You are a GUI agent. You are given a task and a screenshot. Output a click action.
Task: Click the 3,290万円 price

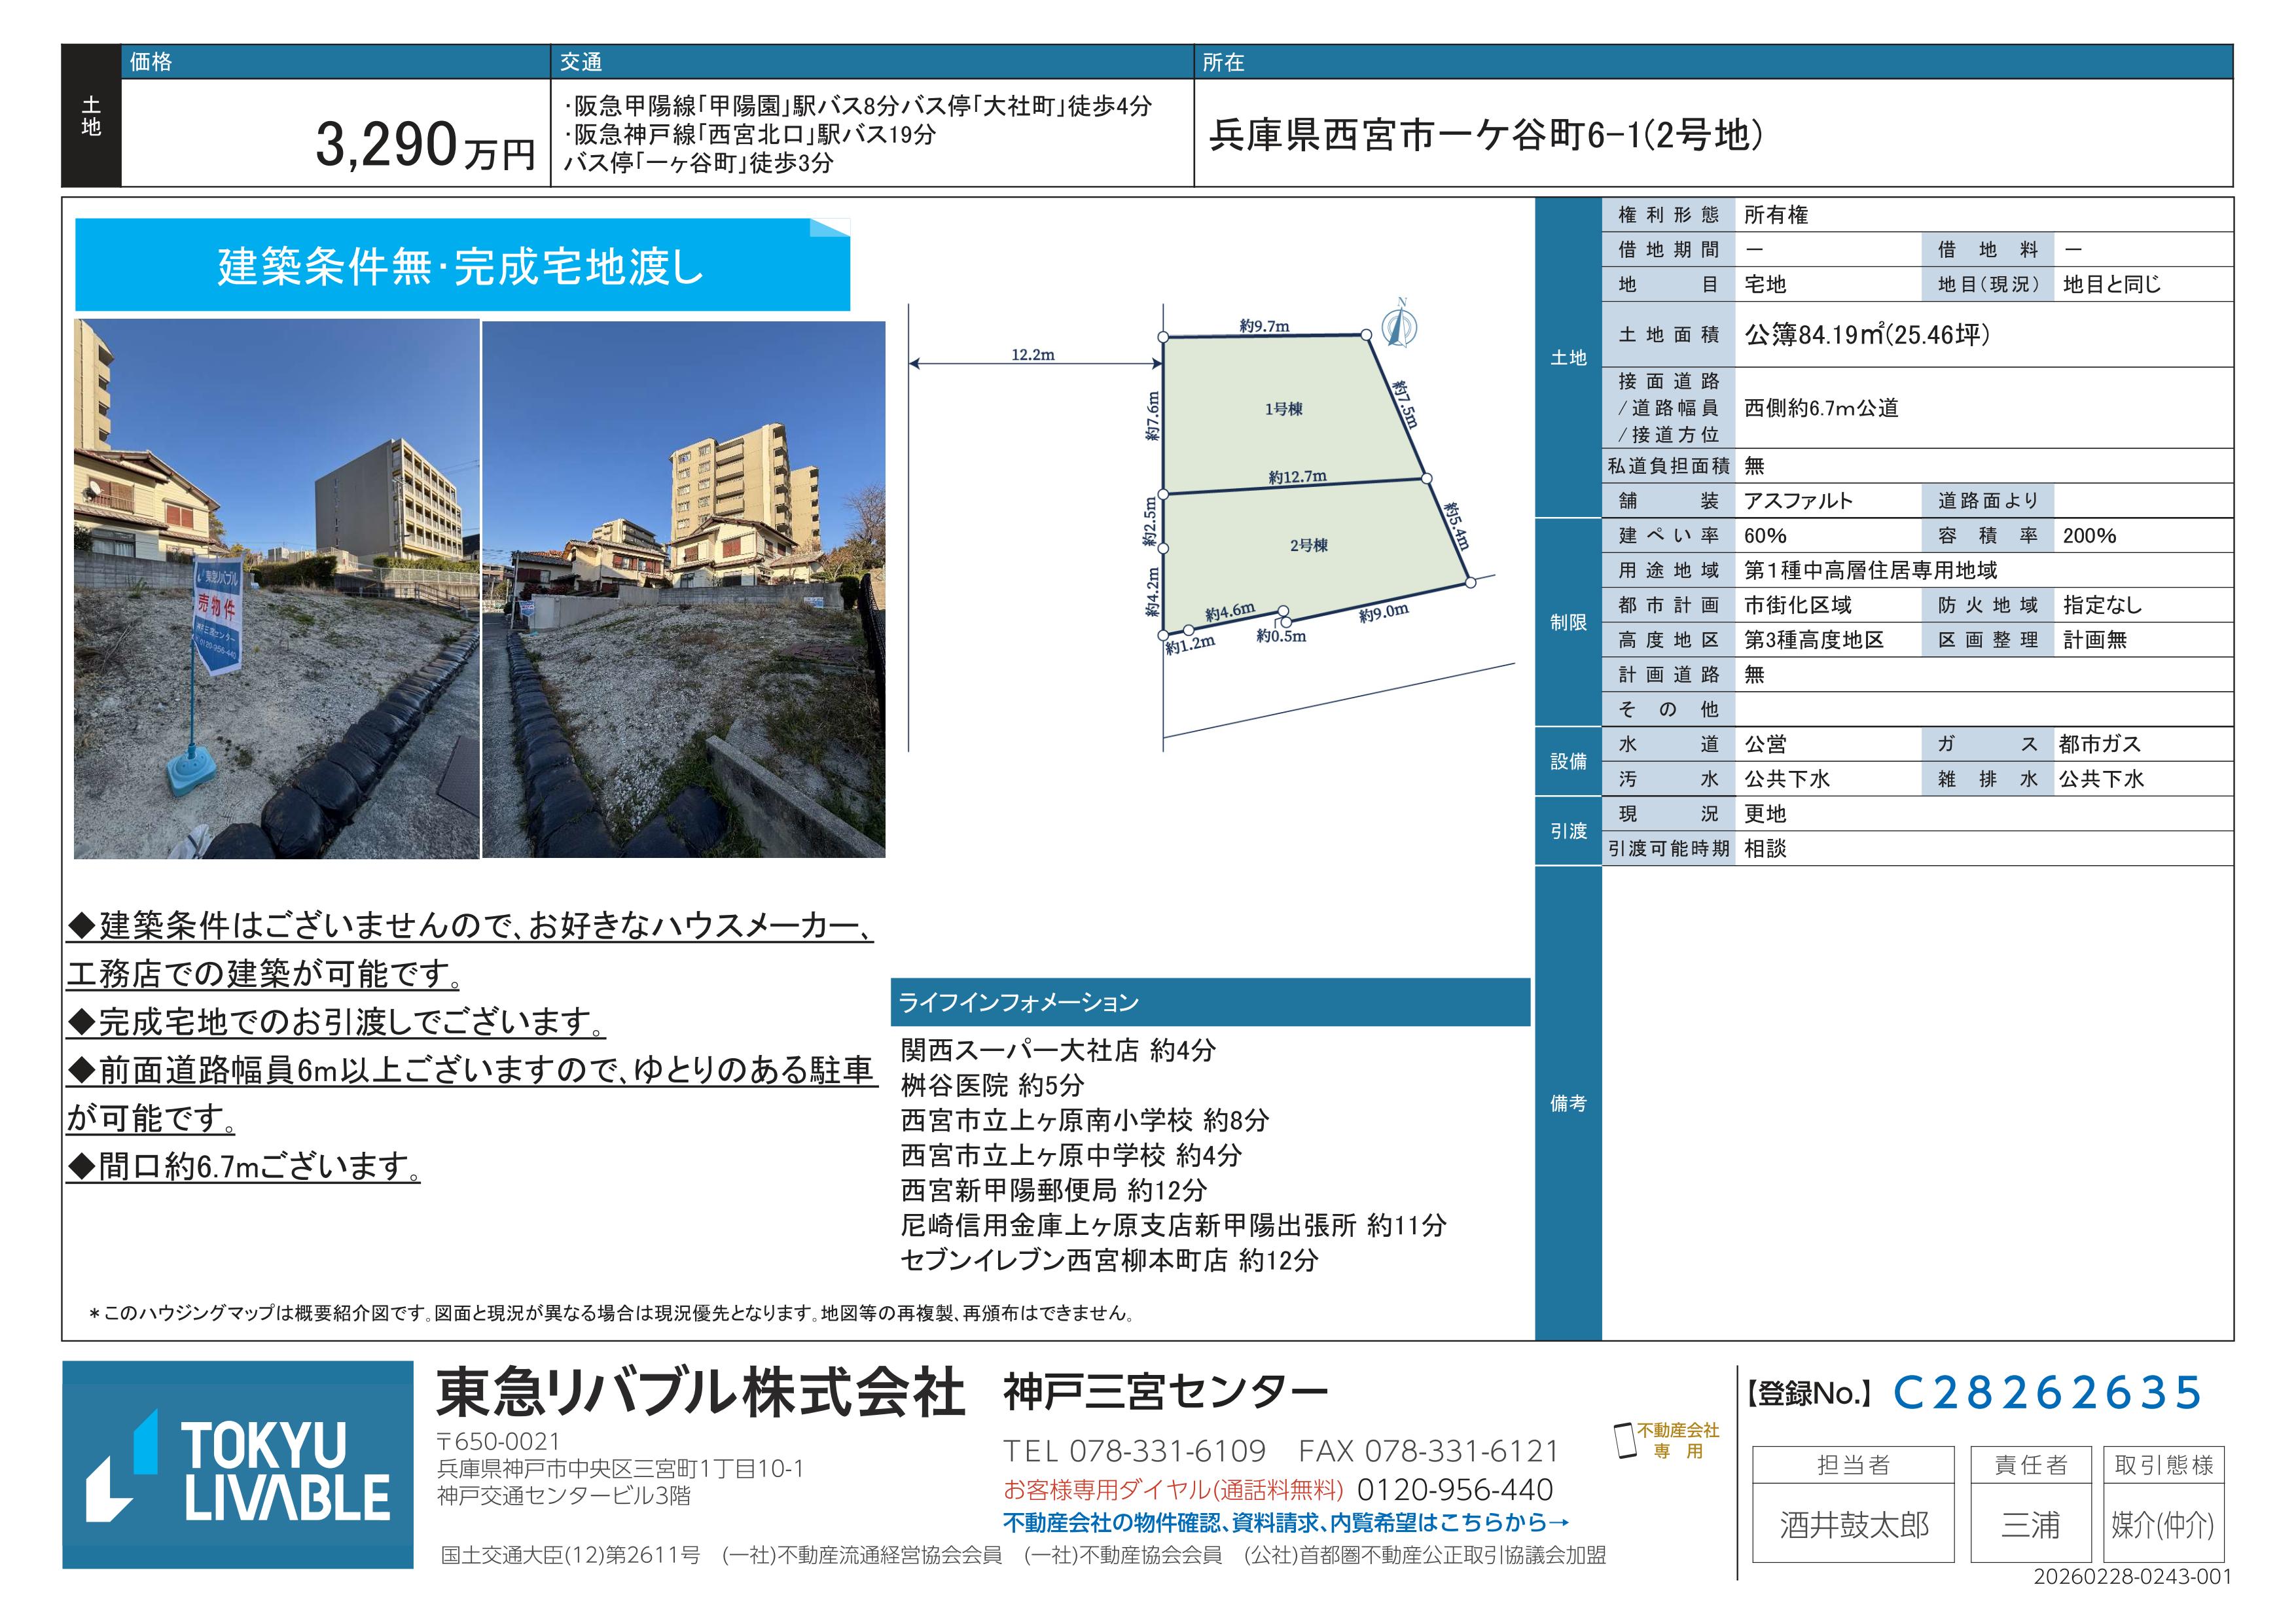[425, 146]
